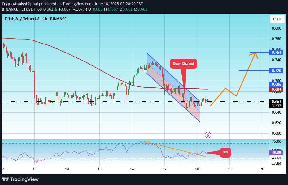Click date 19 on the time axis
288x185 pixels.
click(x=229, y=169)
